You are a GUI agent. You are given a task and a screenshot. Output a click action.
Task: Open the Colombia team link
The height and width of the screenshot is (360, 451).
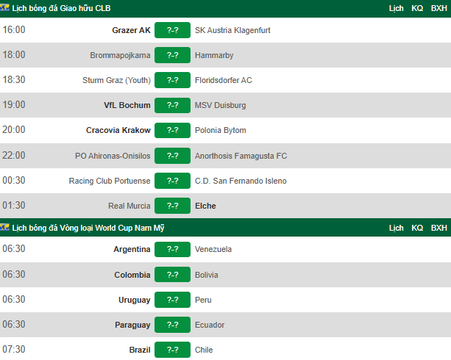(x=132, y=275)
